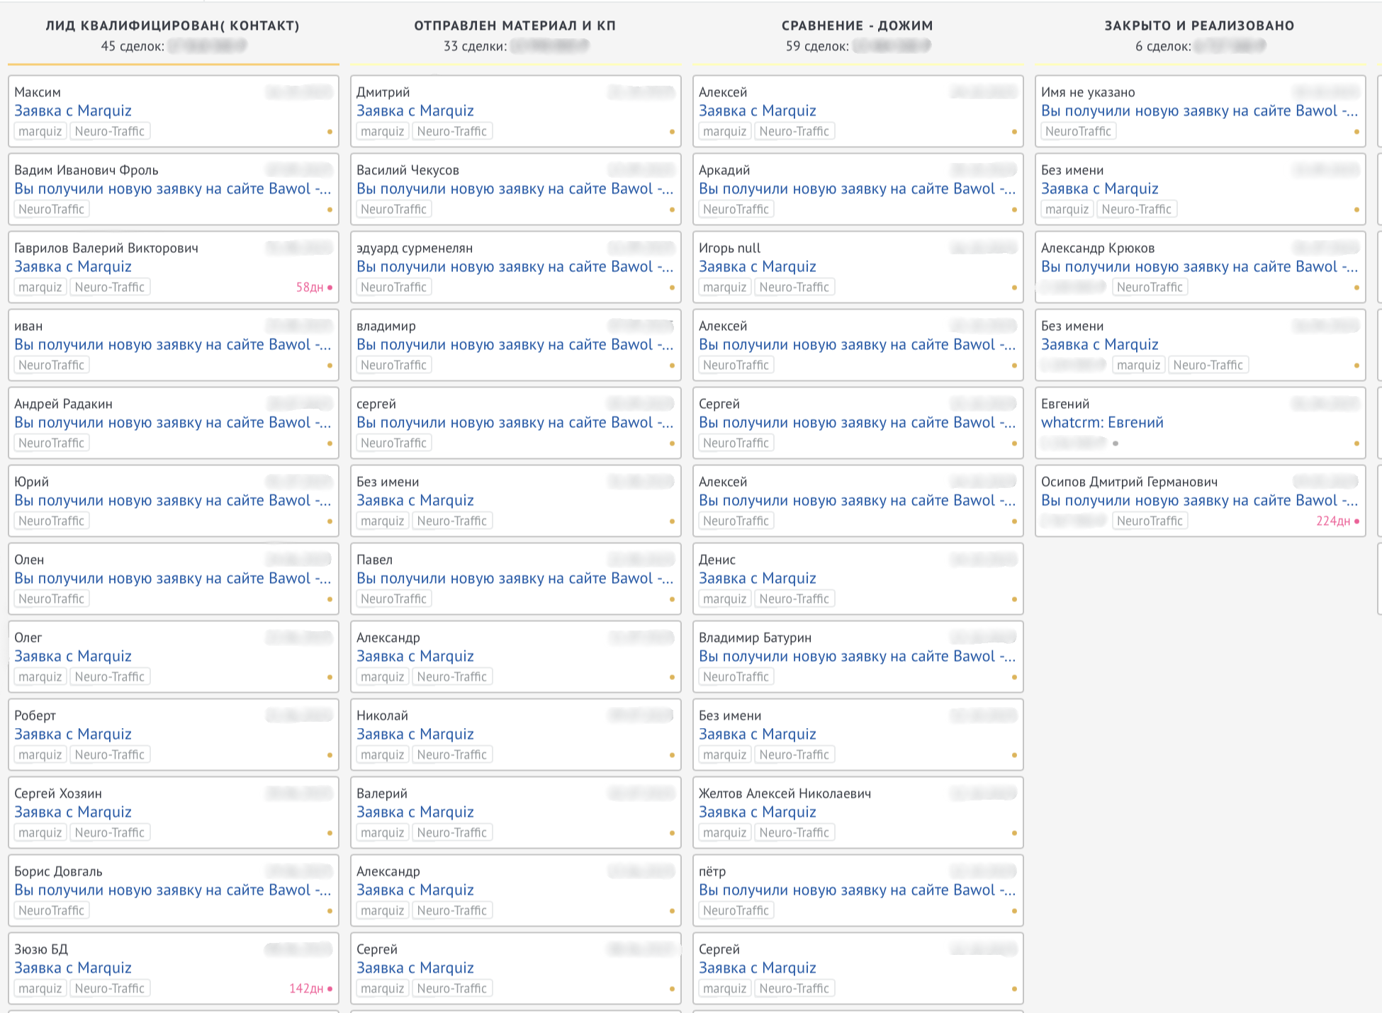Click the contact name Сергей Хозяин
The image size is (1382, 1013).
tap(58, 793)
